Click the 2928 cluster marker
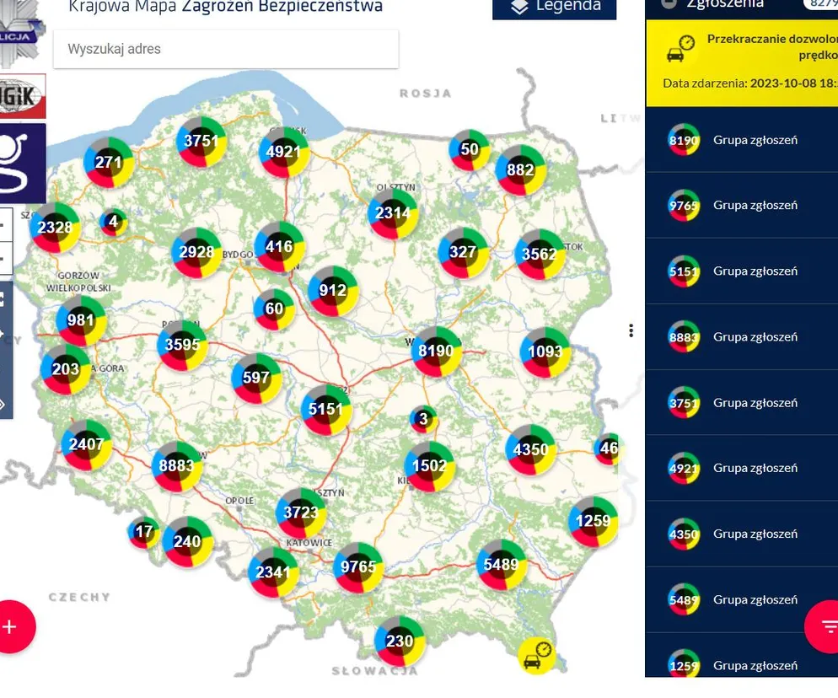The height and width of the screenshot is (698, 838). pos(196,252)
